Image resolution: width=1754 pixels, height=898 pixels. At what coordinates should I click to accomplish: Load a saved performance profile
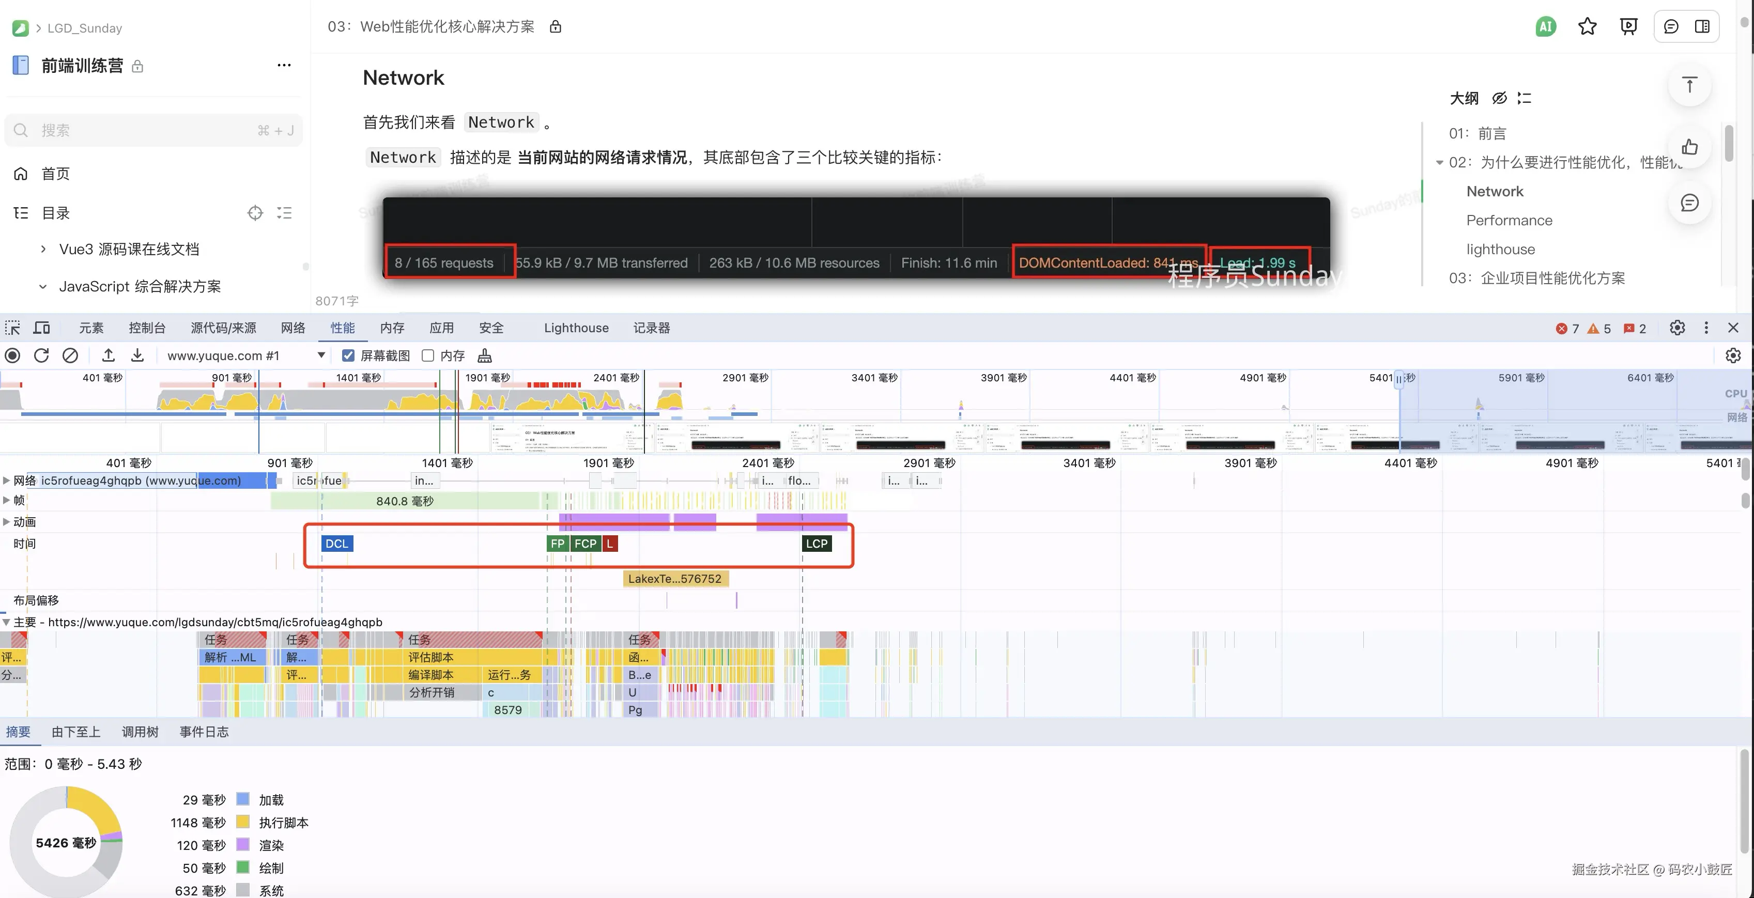(108, 355)
